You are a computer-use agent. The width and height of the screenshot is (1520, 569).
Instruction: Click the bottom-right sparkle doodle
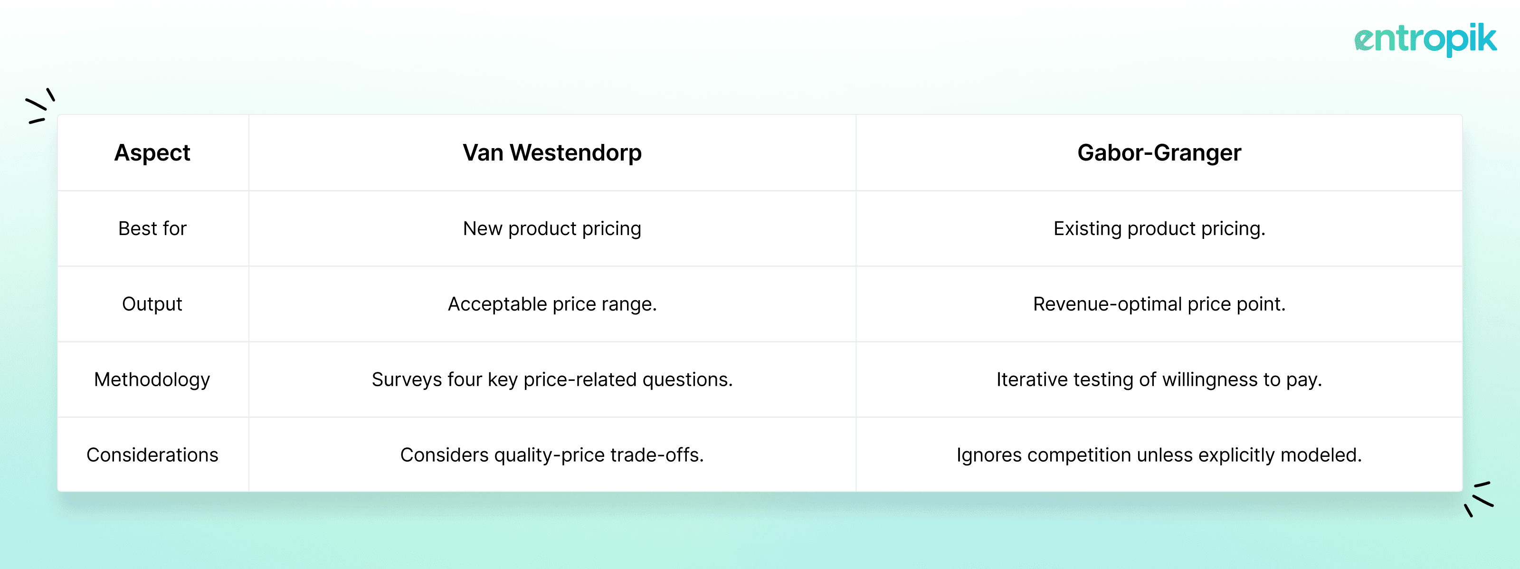click(x=1479, y=499)
